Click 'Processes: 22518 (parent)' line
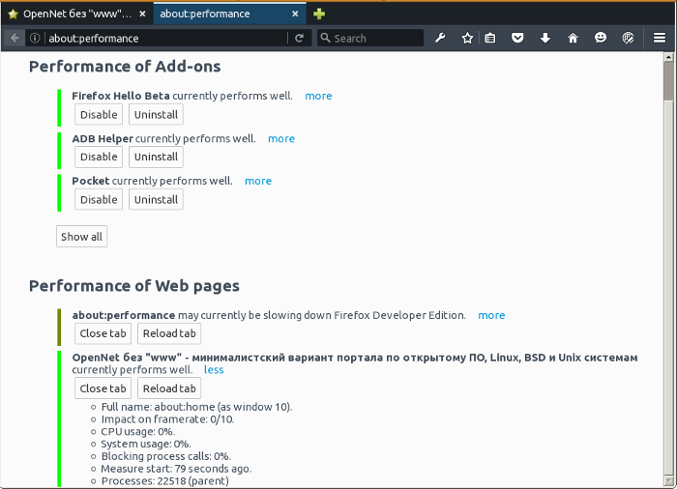677x489 pixels. (x=165, y=481)
